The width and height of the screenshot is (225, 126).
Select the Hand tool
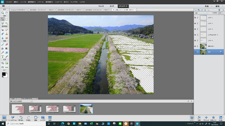point(7,13)
